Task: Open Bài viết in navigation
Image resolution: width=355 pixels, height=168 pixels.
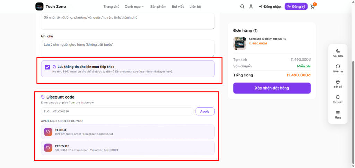Action: click(178, 7)
